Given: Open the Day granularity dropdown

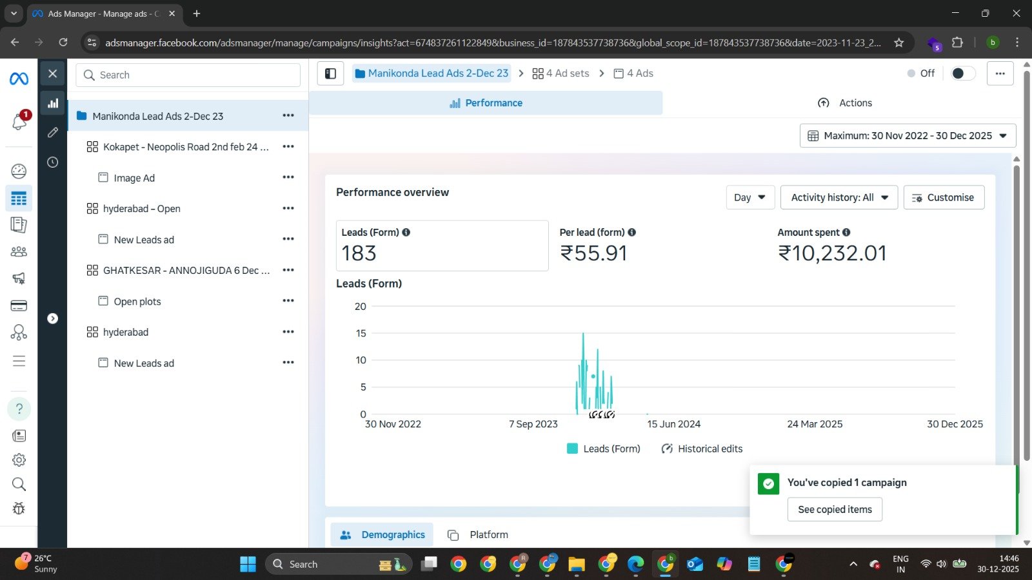Looking at the screenshot, I should [749, 197].
